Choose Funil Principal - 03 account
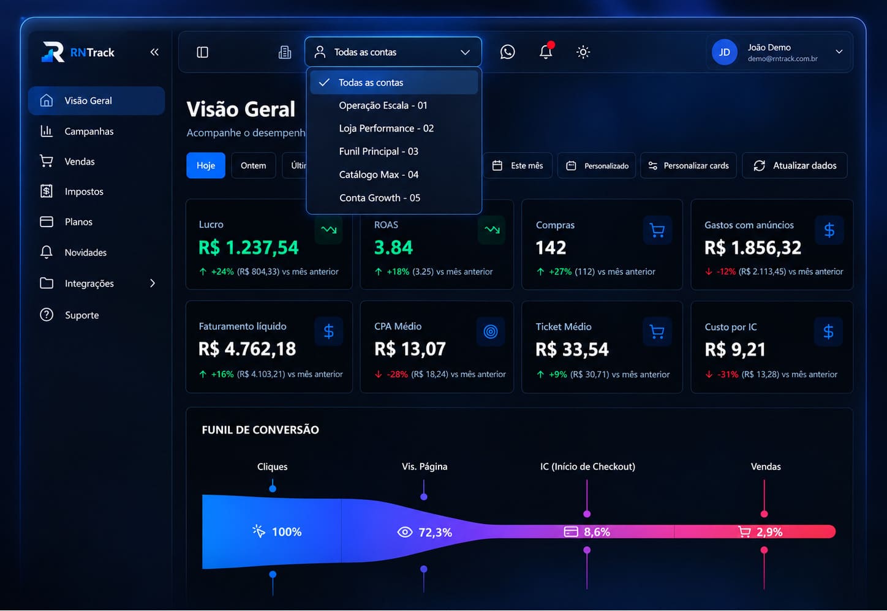The image size is (887, 611). tap(394, 151)
